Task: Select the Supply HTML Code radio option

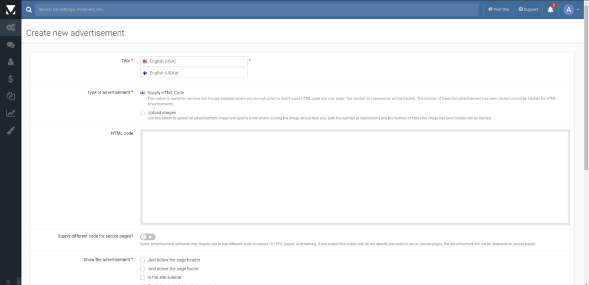Action: click(143, 93)
